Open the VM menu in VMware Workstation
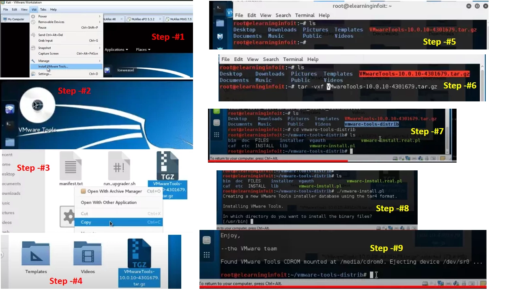Screen dimensions: 519x292 [34, 9]
